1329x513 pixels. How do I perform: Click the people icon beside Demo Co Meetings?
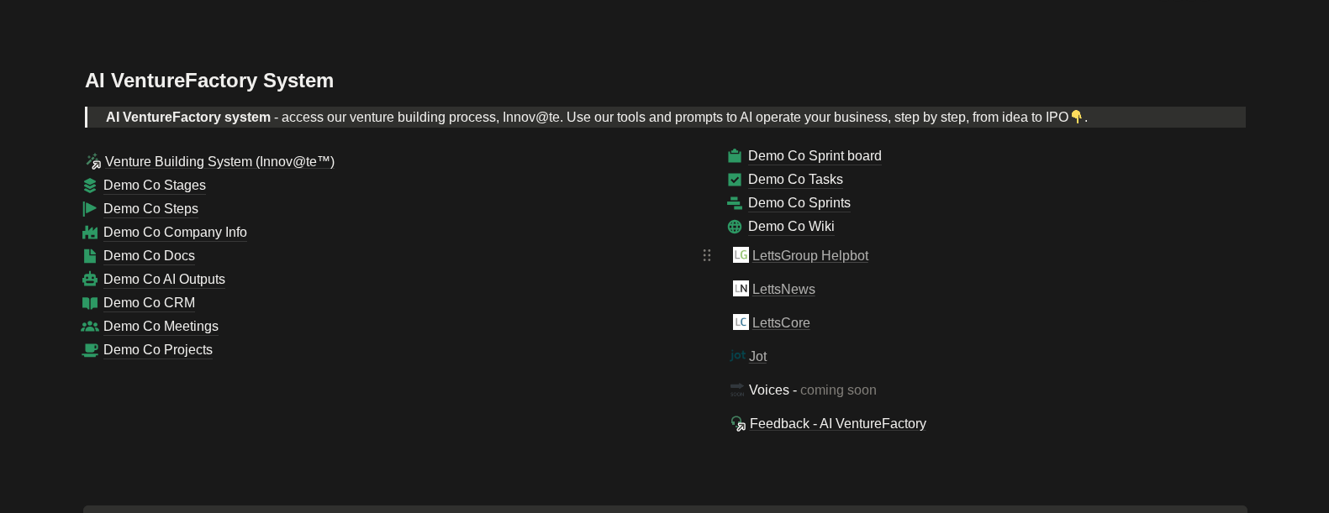coord(90,327)
